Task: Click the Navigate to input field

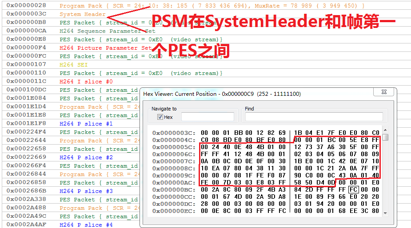Action: [207, 117]
